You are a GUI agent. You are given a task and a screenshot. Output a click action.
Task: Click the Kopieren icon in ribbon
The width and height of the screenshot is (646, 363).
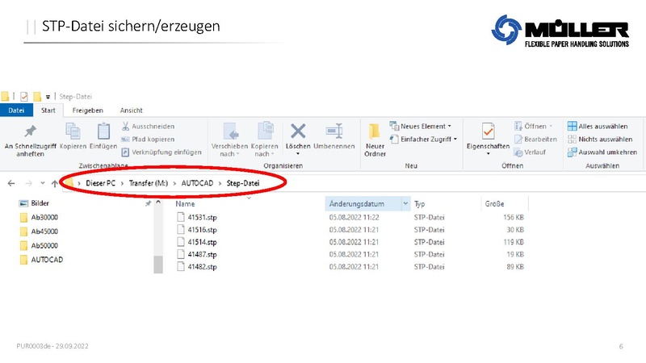73,133
